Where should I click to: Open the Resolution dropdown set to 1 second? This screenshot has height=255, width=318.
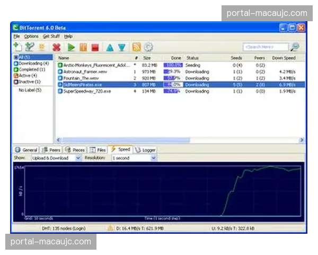(x=134, y=158)
